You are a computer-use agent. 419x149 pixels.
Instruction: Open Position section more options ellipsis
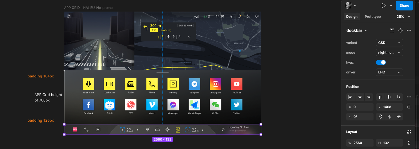coord(409,97)
